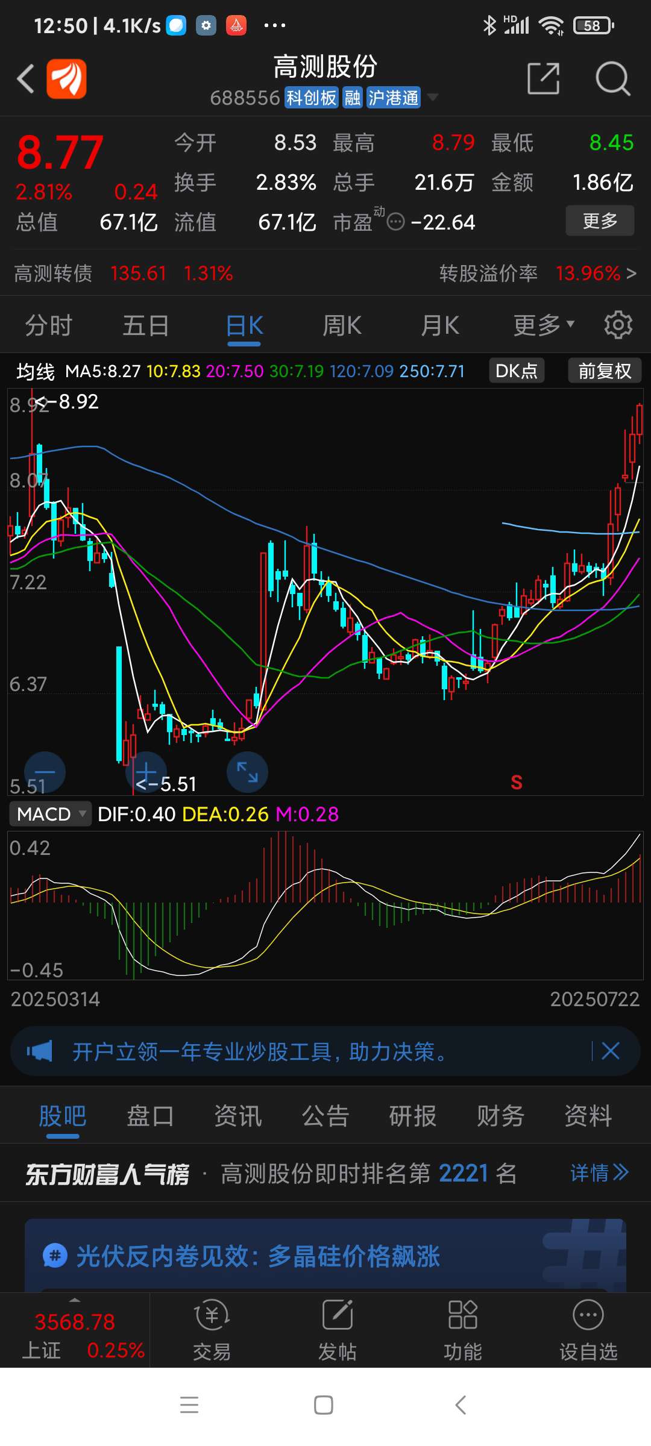Screen dimensions: 651x1446
Task: Tap the 均线 moving average label
Action: 35,371
